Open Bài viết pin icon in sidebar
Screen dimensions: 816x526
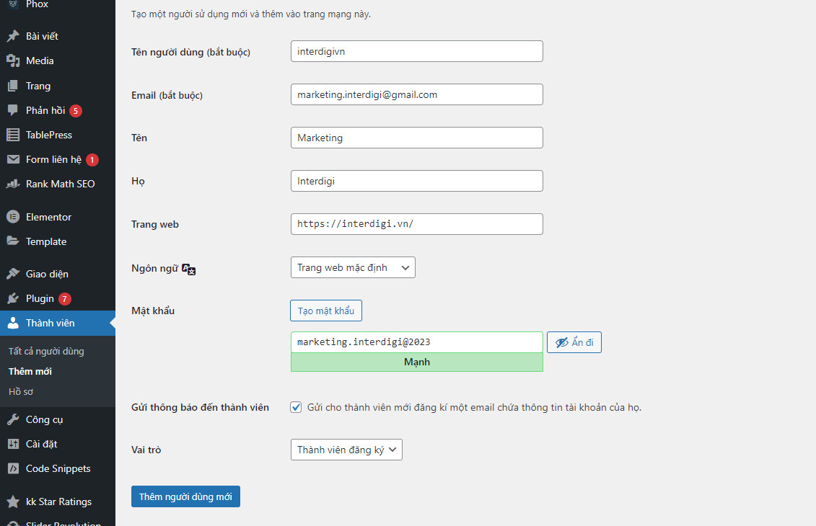pos(13,36)
